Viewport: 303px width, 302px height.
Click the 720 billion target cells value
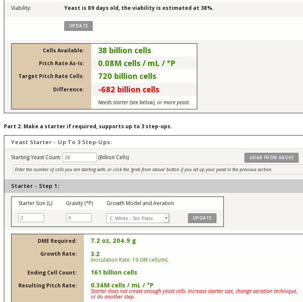click(127, 76)
